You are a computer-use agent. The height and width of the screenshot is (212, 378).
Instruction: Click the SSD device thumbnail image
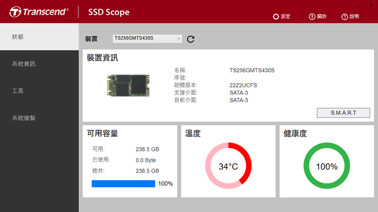(x=128, y=85)
